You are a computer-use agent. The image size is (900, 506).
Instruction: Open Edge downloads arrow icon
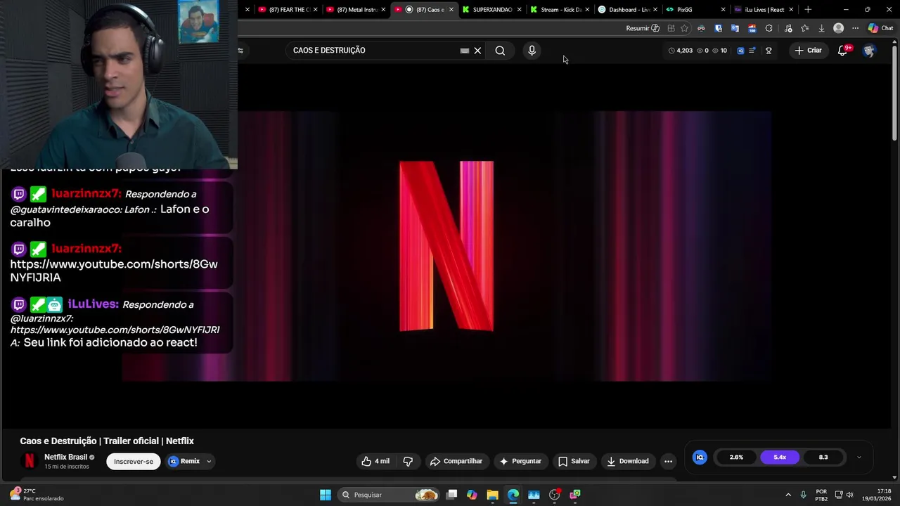(821, 28)
